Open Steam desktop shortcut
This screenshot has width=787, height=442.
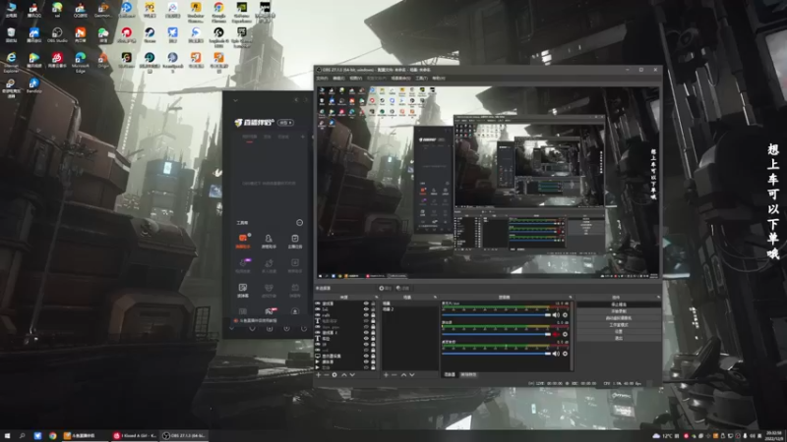click(150, 35)
